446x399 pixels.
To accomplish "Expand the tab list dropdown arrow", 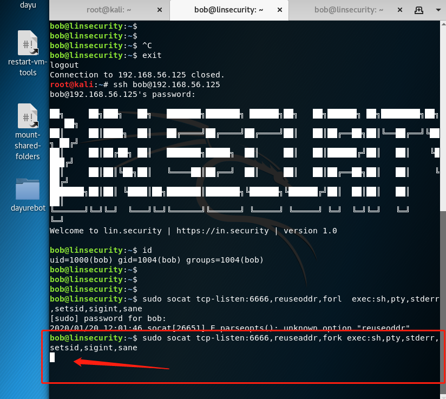I will [438, 10].
